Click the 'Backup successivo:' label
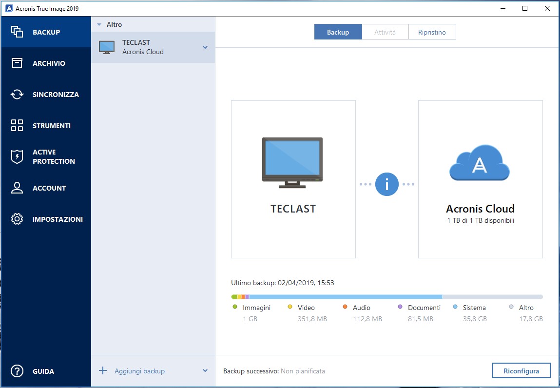 click(x=251, y=371)
